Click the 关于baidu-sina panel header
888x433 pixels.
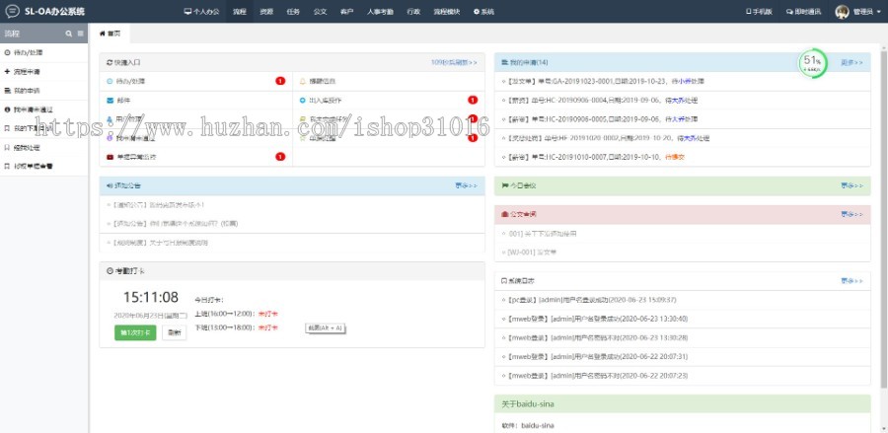(683, 404)
